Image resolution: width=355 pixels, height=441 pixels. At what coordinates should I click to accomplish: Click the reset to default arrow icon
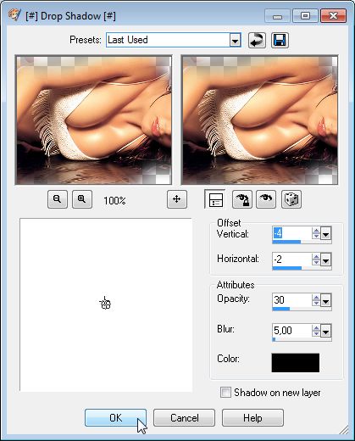pyautogui.click(x=257, y=40)
